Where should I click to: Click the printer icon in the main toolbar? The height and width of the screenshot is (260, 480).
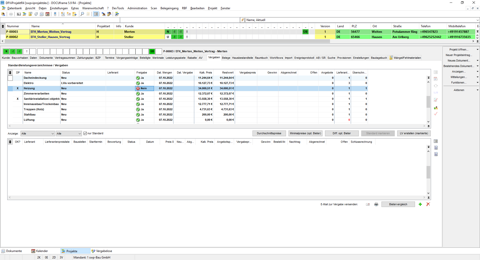(11, 14)
